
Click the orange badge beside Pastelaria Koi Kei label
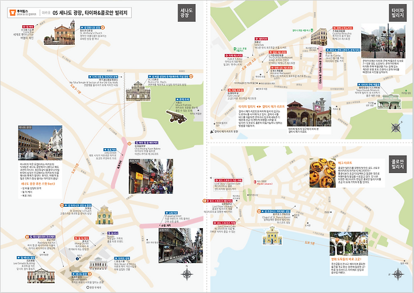[27, 237]
